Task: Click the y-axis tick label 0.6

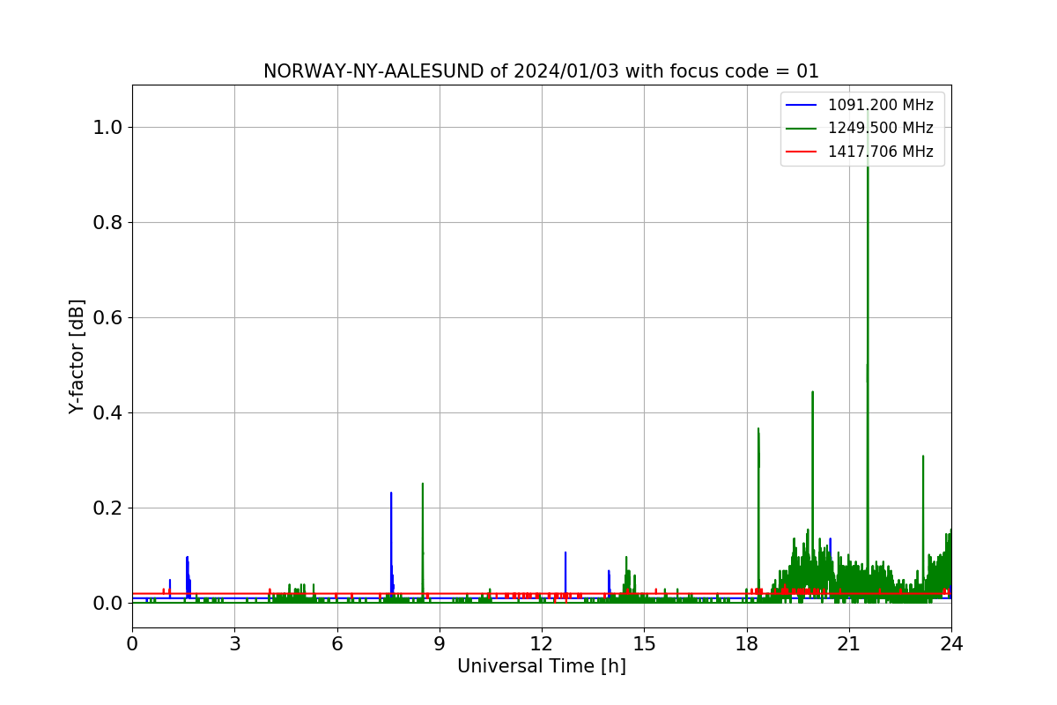Action: coord(107,317)
